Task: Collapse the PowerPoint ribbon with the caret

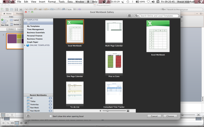Action: pyautogui.click(x=197, y=14)
